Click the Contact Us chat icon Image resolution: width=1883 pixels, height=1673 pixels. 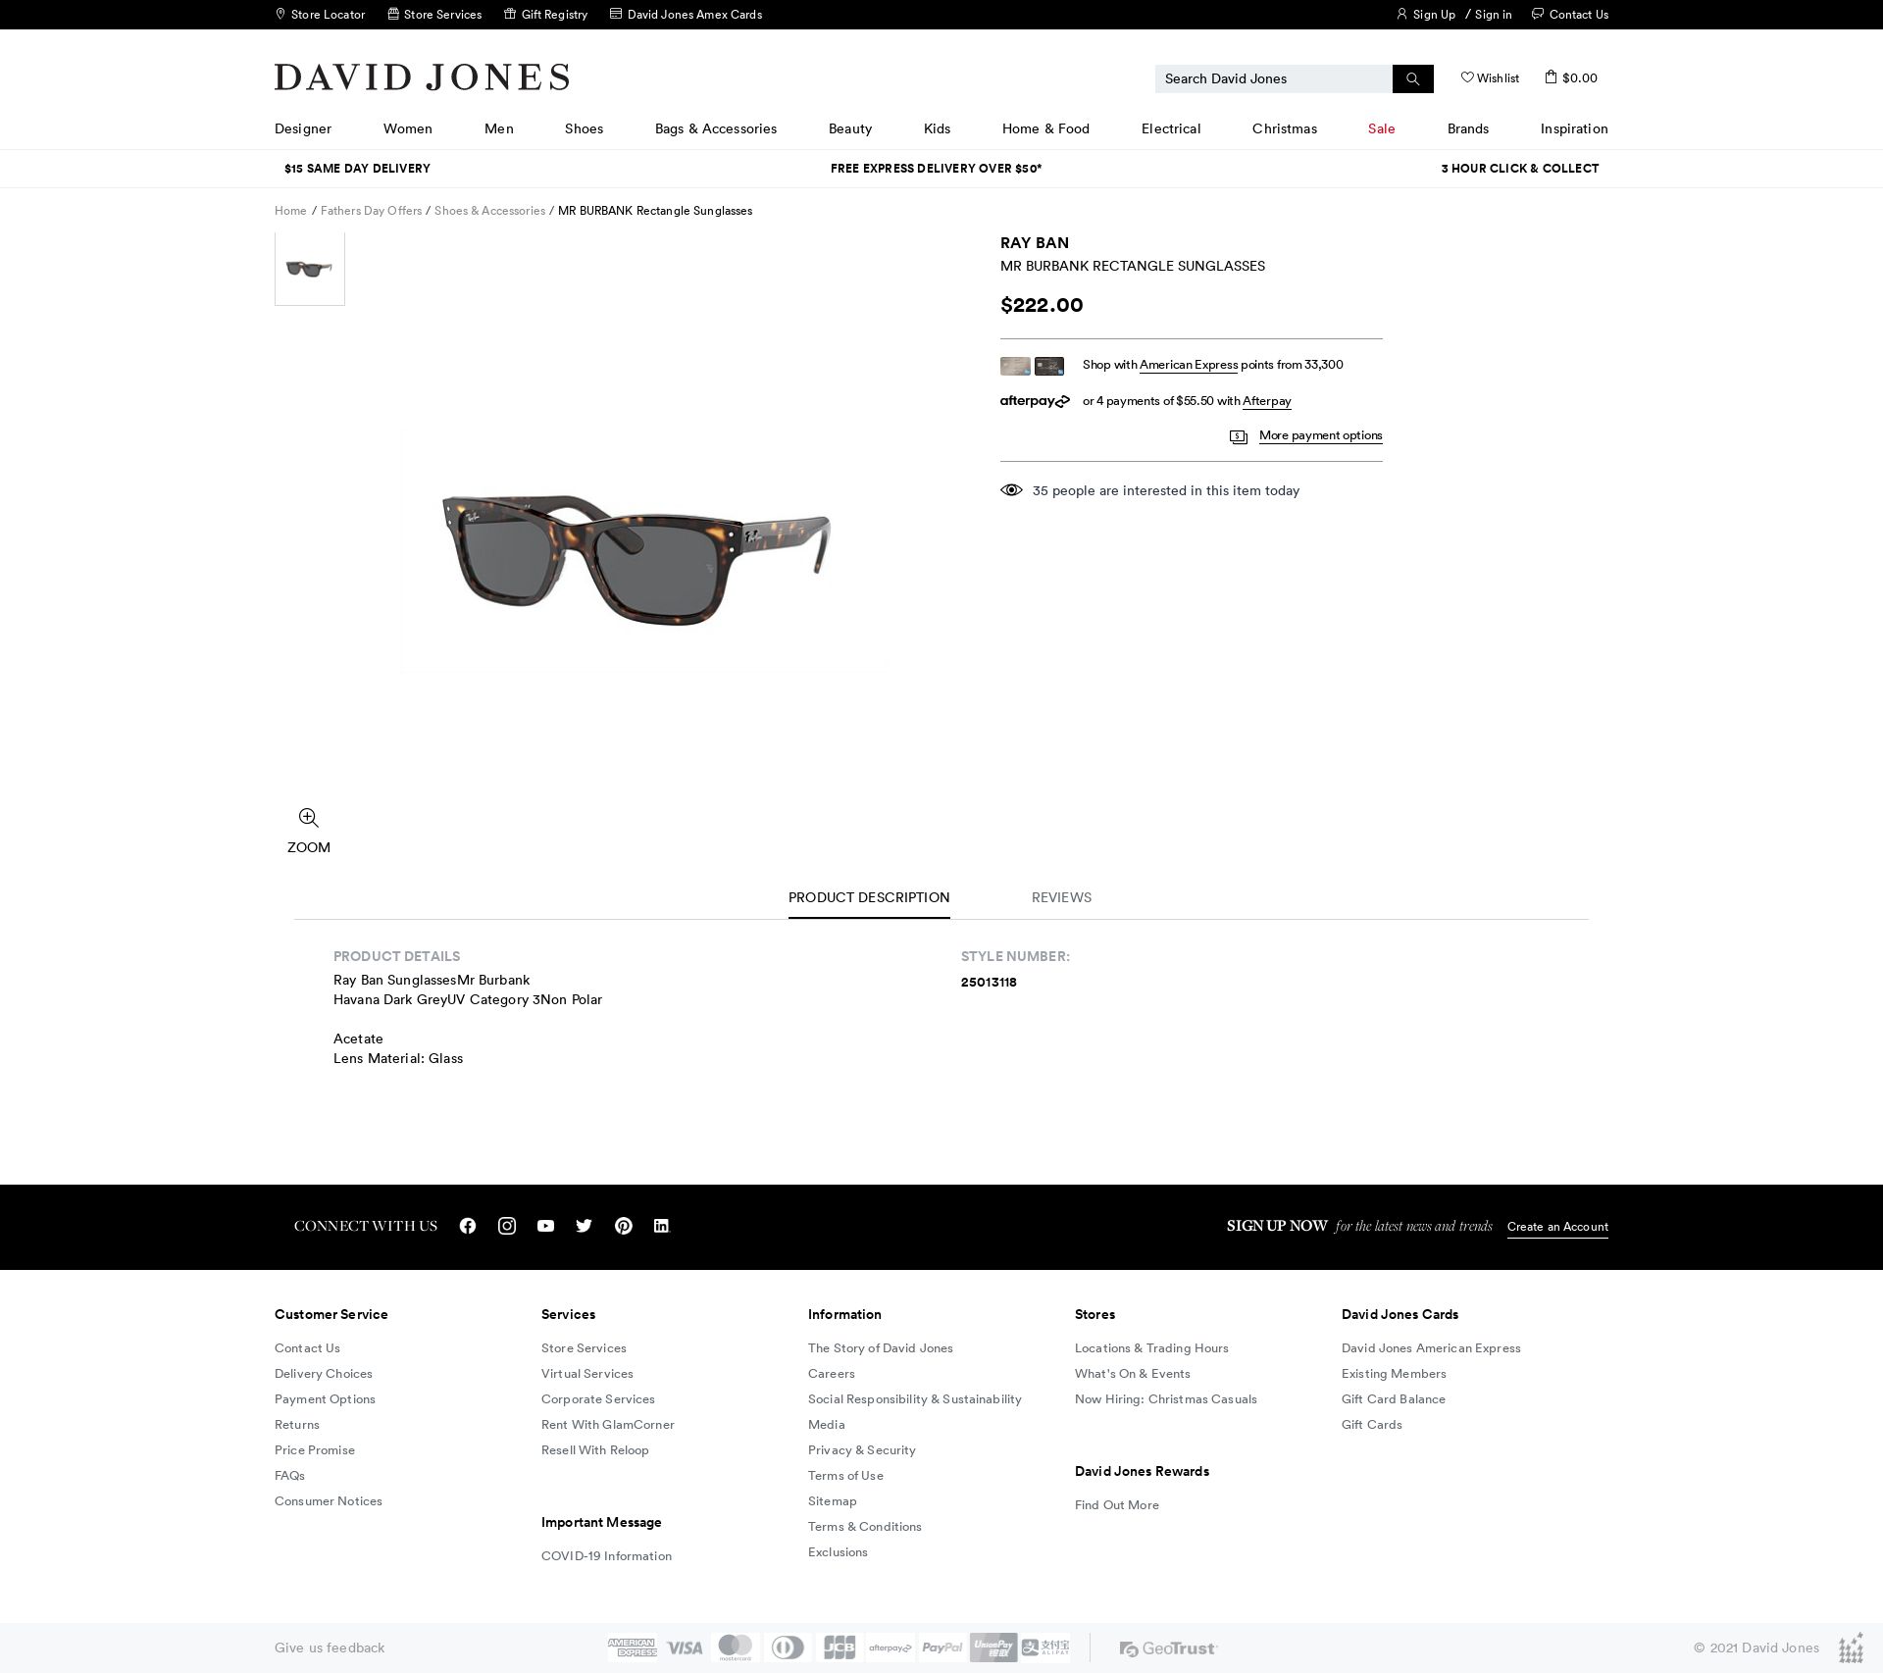(1538, 14)
